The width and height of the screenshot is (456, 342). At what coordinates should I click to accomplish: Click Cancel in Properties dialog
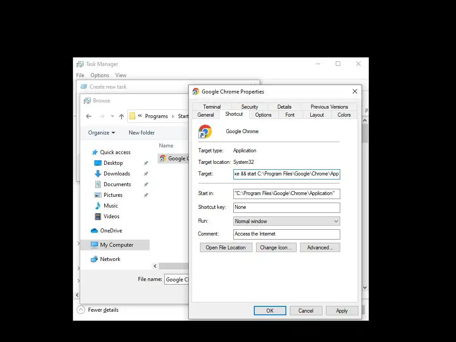click(306, 310)
